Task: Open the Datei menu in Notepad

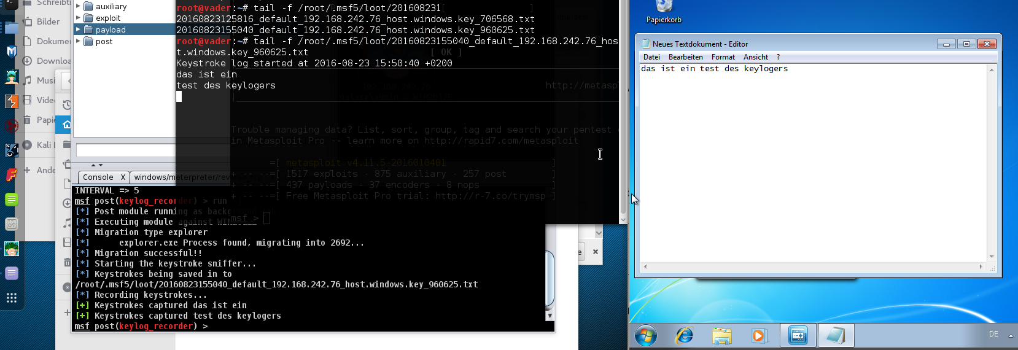Action: click(x=651, y=57)
